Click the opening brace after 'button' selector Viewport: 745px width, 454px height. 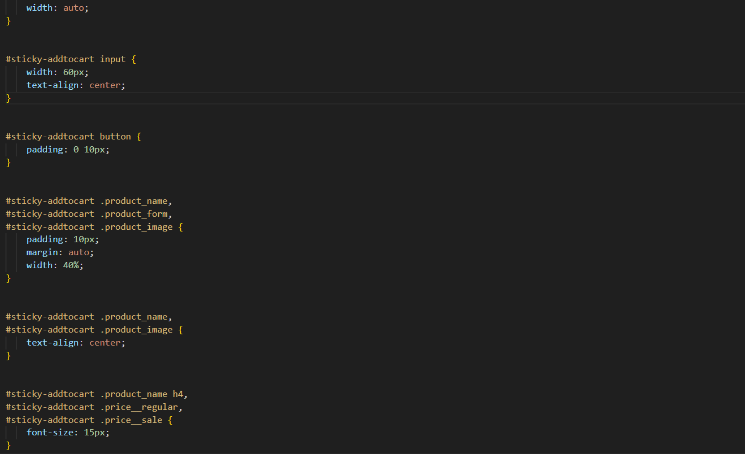click(x=138, y=137)
